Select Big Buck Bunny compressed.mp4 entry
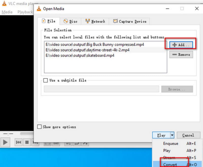This screenshot has width=203, height=167. (105, 44)
